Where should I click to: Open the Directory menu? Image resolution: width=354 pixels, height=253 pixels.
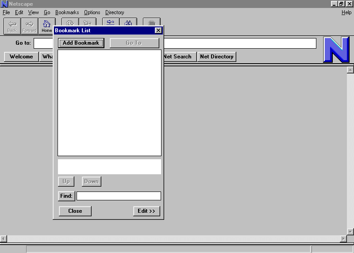tap(115, 12)
